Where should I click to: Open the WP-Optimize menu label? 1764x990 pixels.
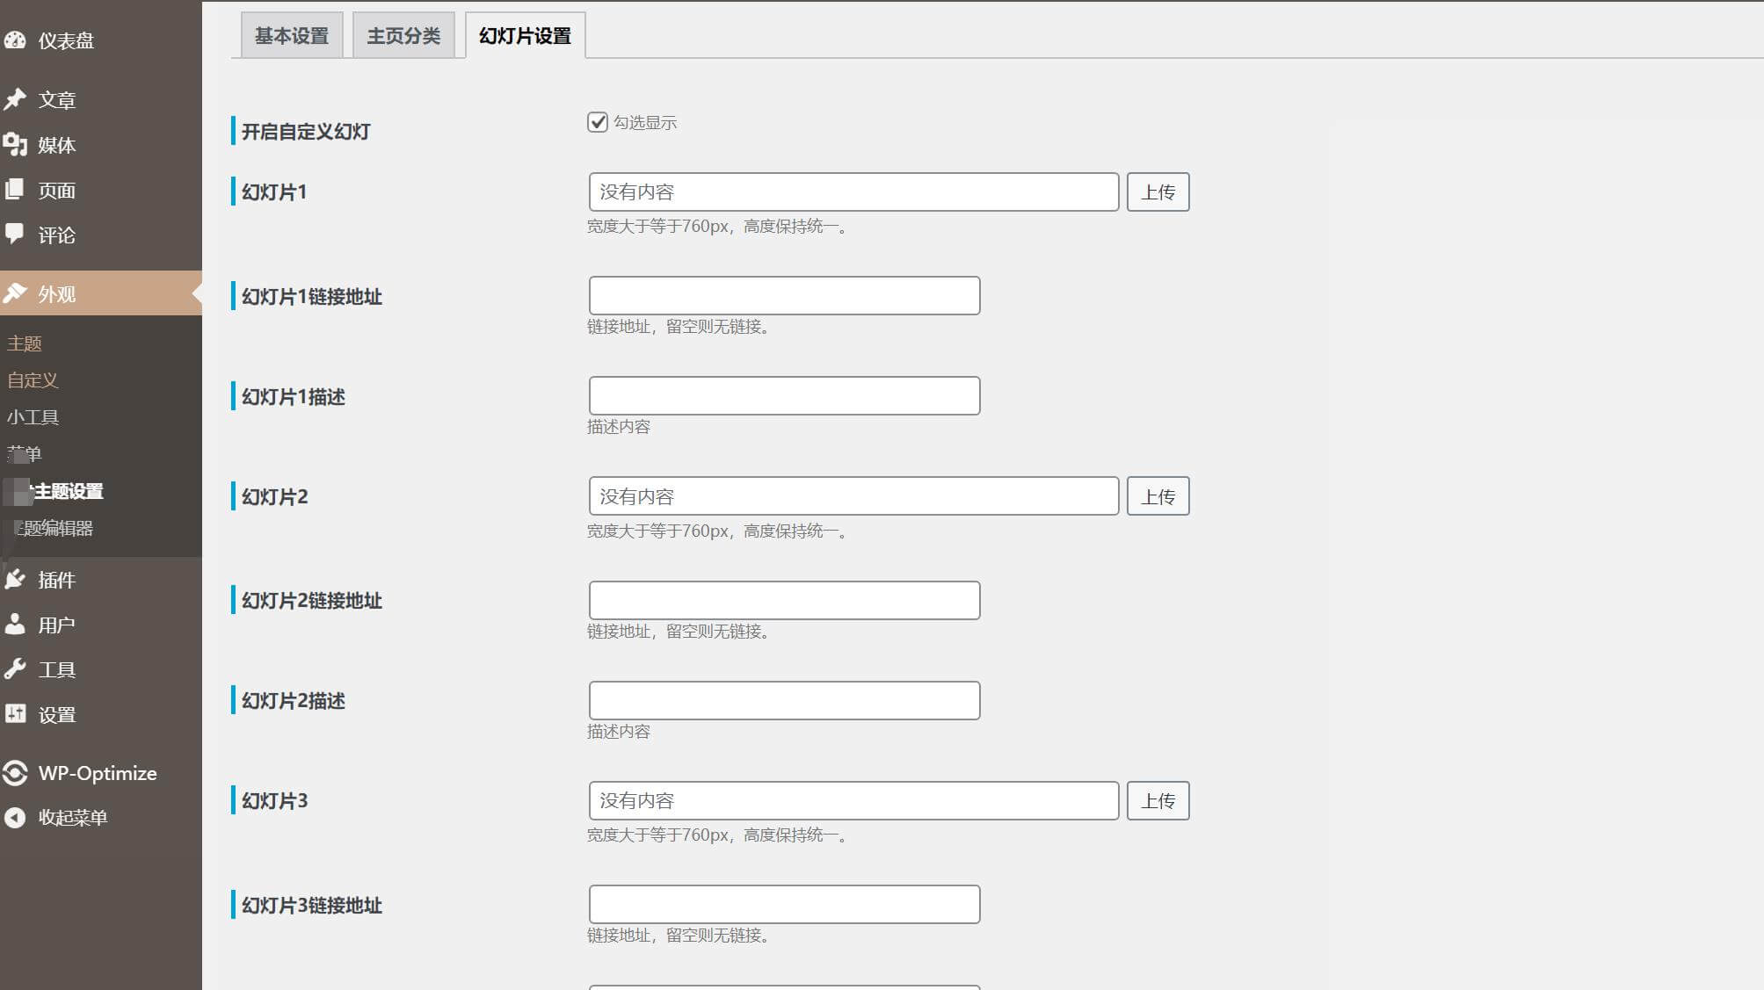pos(98,773)
